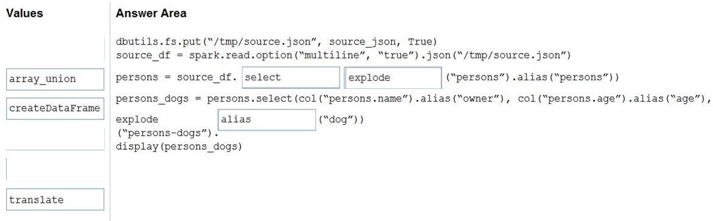Click the Values heading

click(25, 13)
